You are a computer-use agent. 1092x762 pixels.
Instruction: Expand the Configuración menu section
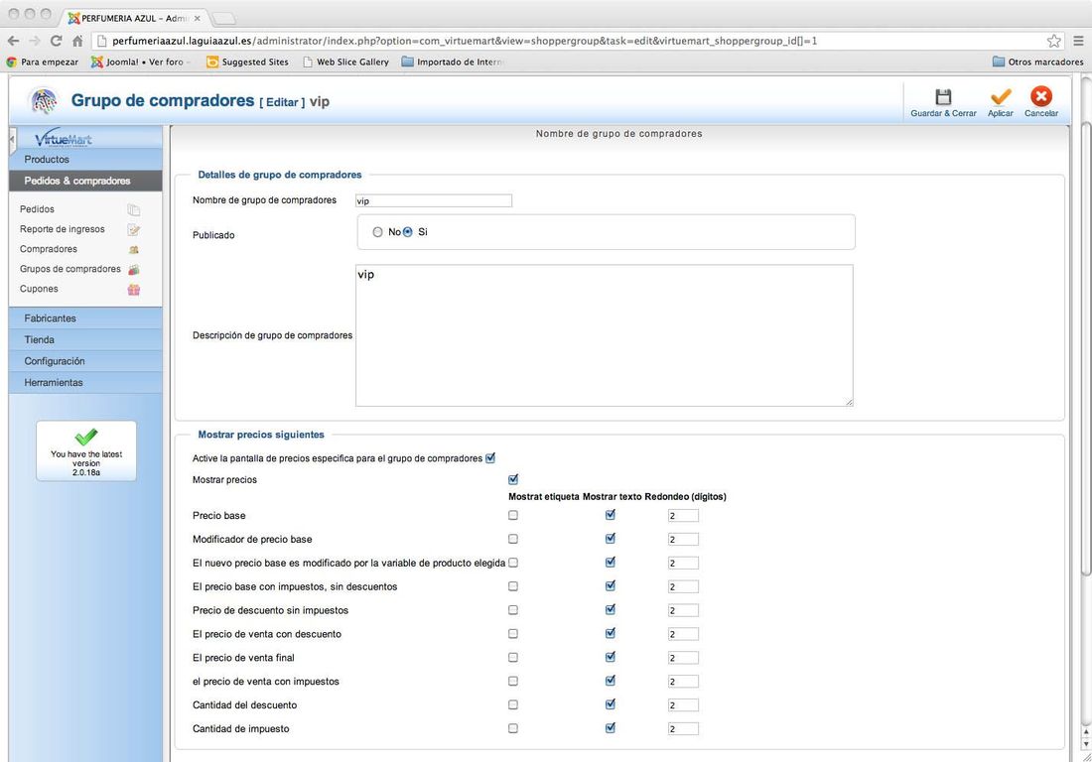[85, 361]
